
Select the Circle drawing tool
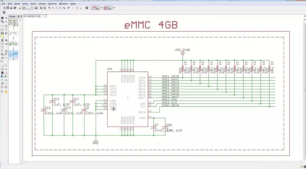click(2, 69)
